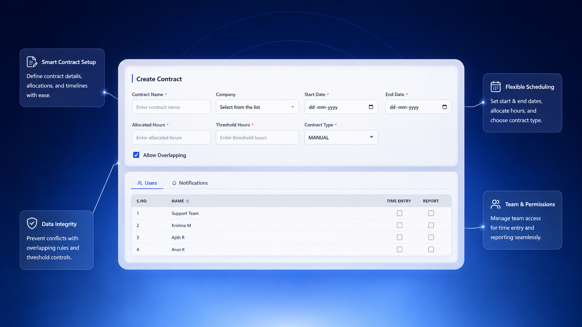Click the Flexible Scheduling title
Viewport: 582px width, 327px height.
click(x=530, y=87)
